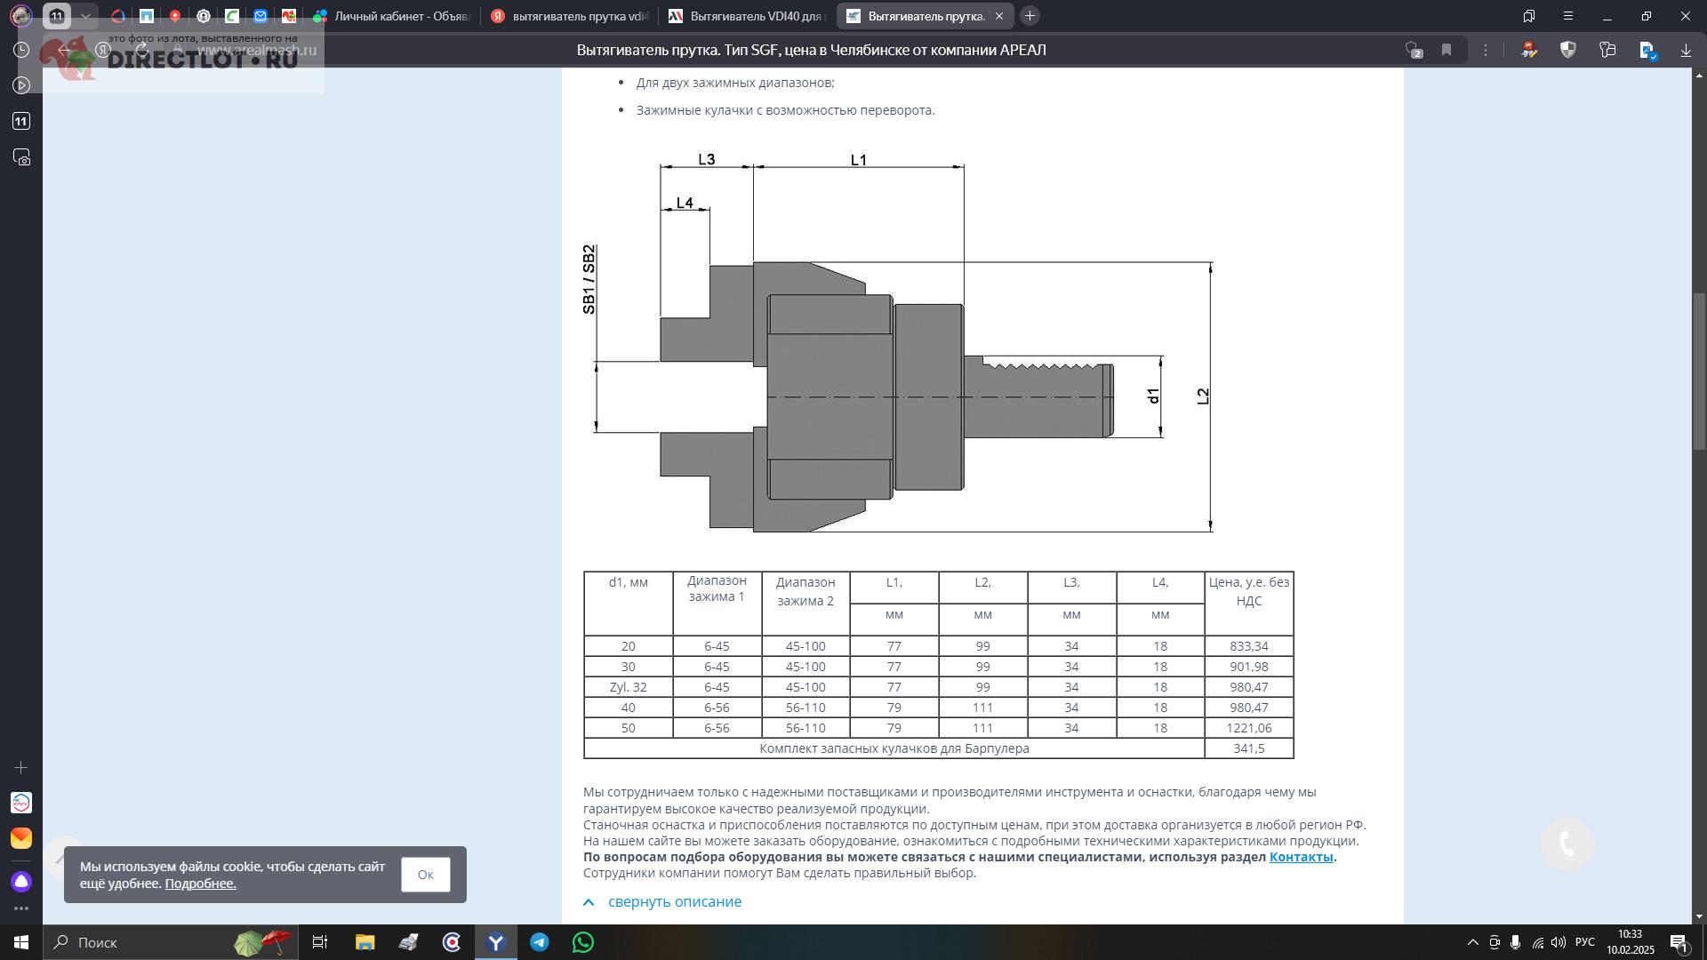Click the profile avatar in top-left corner
The width and height of the screenshot is (1707, 960).
(21, 16)
